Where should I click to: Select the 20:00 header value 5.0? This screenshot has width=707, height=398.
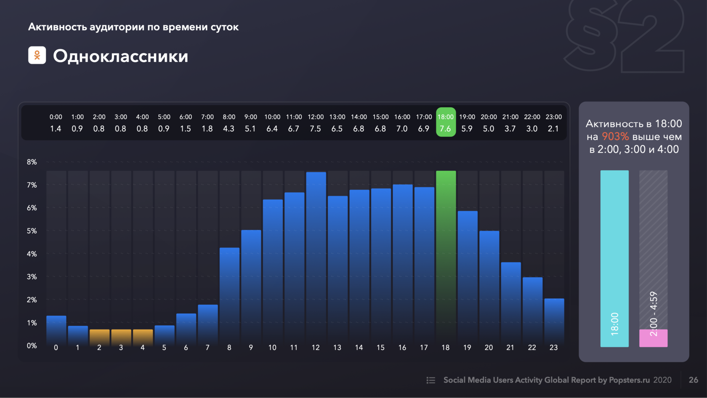pos(489,129)
